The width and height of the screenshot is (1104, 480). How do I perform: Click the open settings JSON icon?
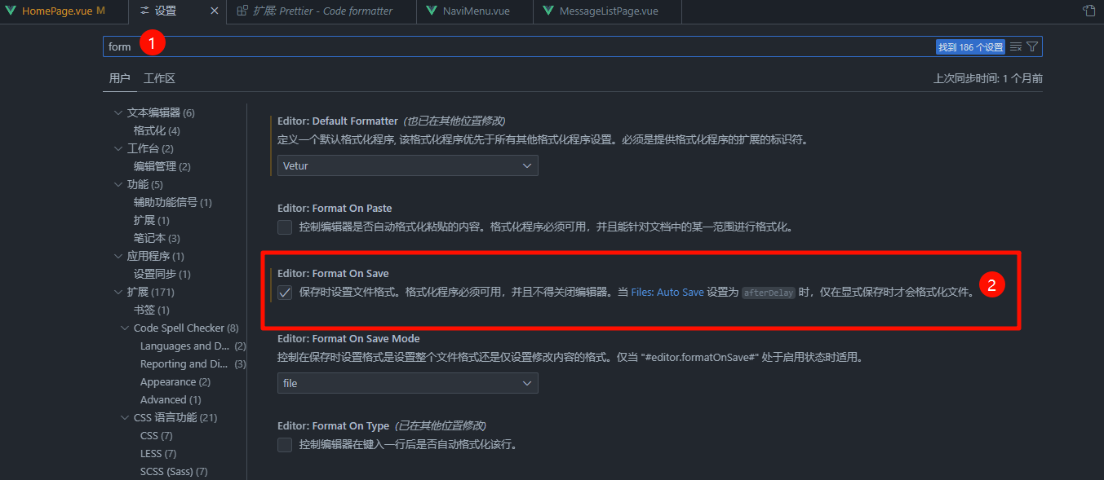tap(1088, 11)
